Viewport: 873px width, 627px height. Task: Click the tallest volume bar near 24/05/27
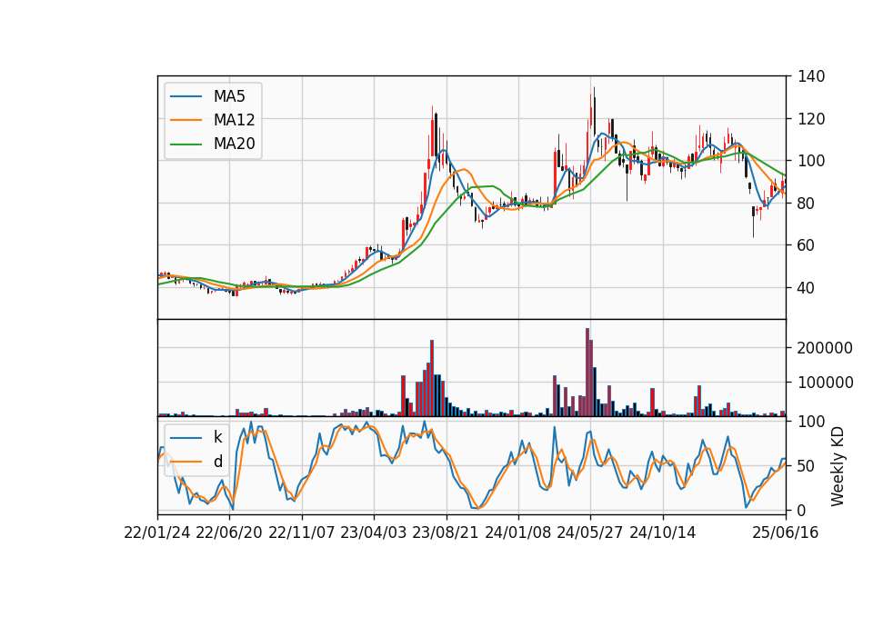587,373
